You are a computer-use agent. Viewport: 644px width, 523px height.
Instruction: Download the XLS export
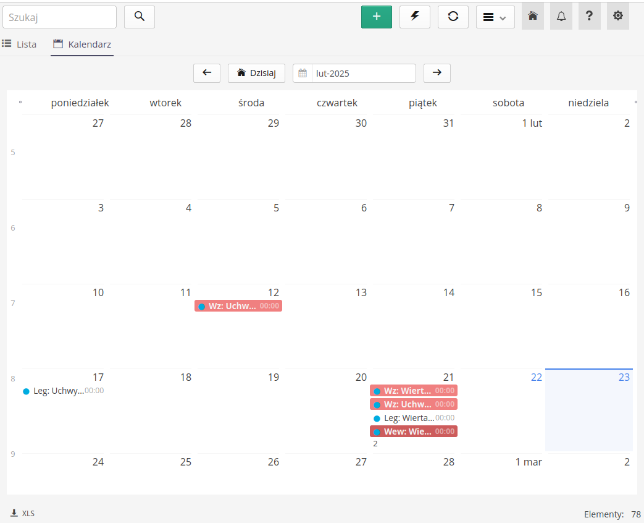[x=23, y=513]
